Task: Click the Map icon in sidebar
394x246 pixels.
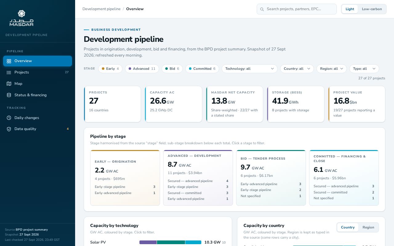Action: (x=9, y=84)
